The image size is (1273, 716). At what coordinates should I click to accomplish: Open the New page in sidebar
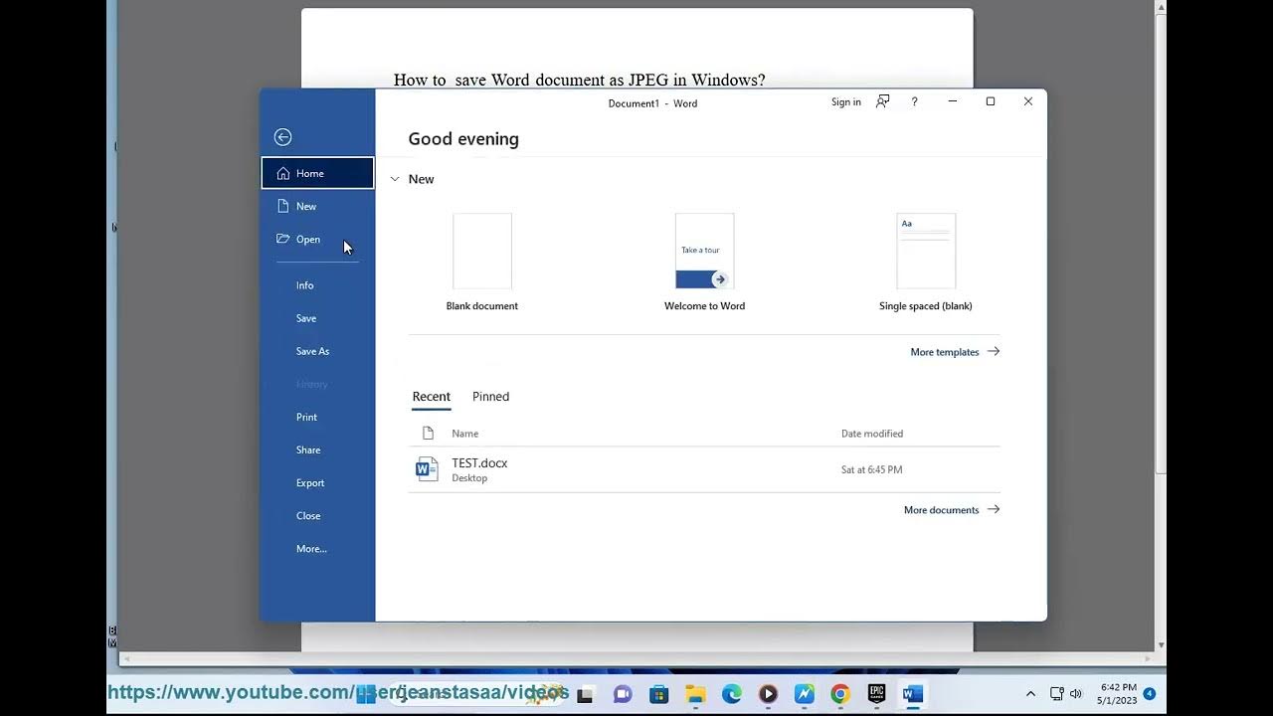[x=317, y=206]
